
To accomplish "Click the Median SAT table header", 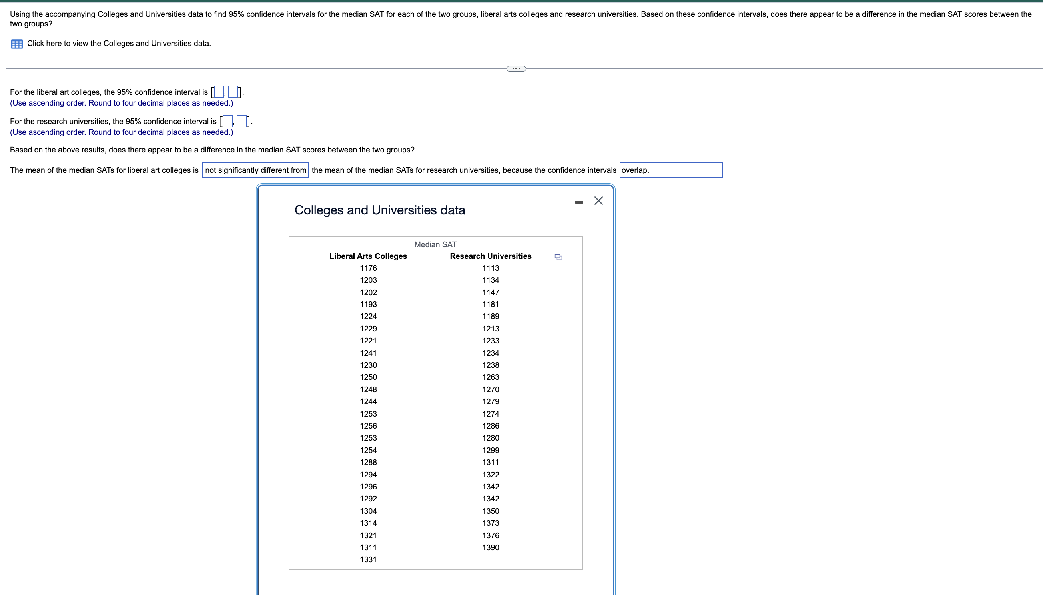I will (x=435, y=244).
